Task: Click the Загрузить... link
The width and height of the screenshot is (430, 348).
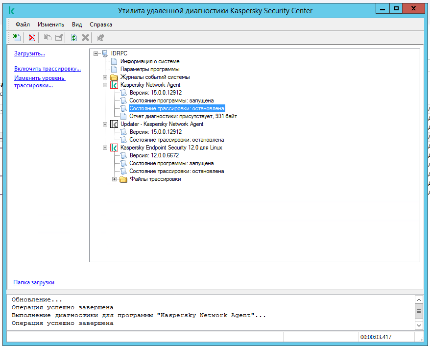Action: 29,53
